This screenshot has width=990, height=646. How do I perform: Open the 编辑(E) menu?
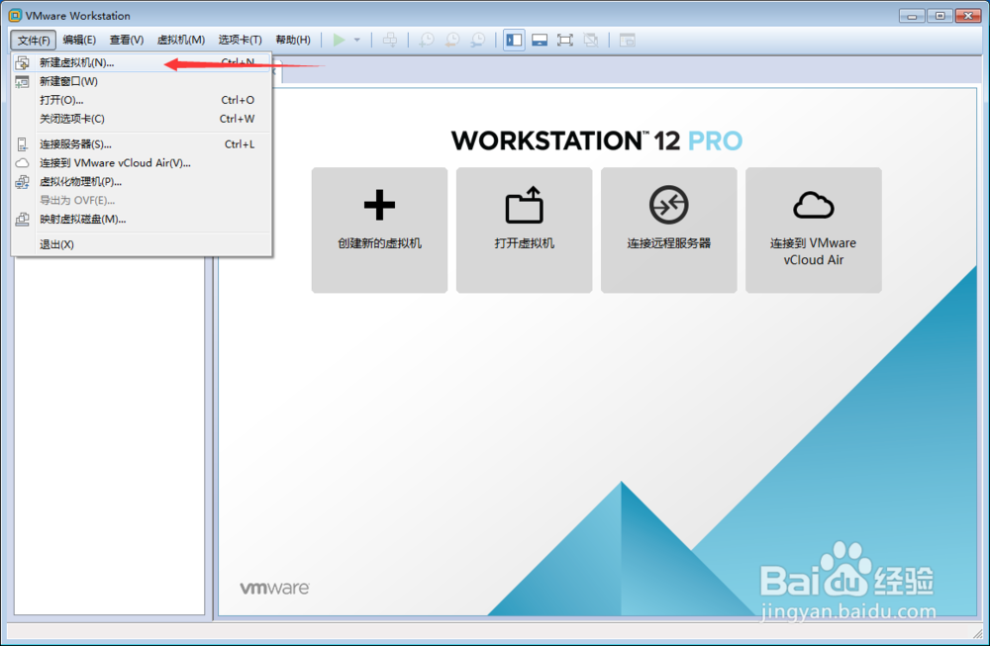(x=79, y=41)
